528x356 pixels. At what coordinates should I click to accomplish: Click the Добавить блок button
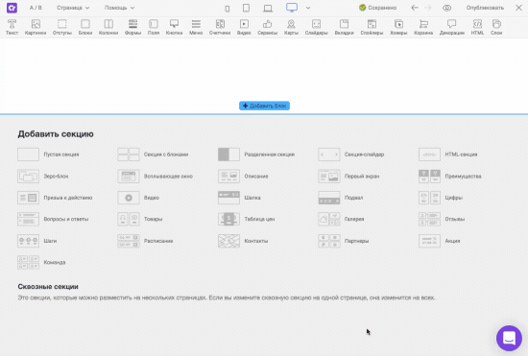[x=264, y=106]
